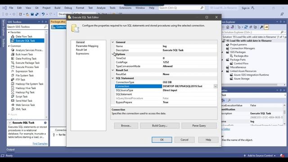Select the Expressions page in editor
Screen dimensions: 288x162
(82, 54)
